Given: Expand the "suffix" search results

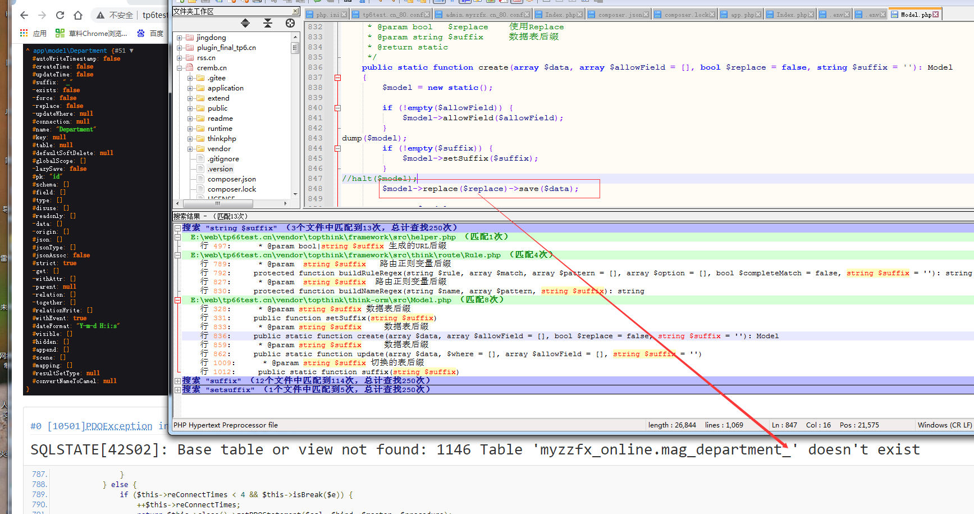Looking at the screenshot, I should 177,381.
